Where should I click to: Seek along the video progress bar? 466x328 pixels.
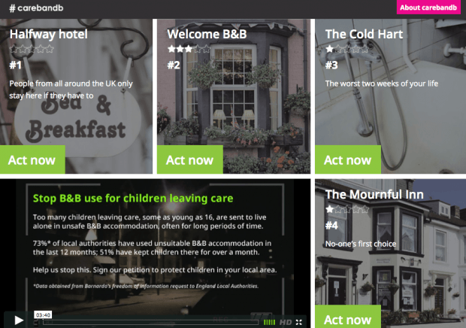pyautogui.click(x=150, y=322)
